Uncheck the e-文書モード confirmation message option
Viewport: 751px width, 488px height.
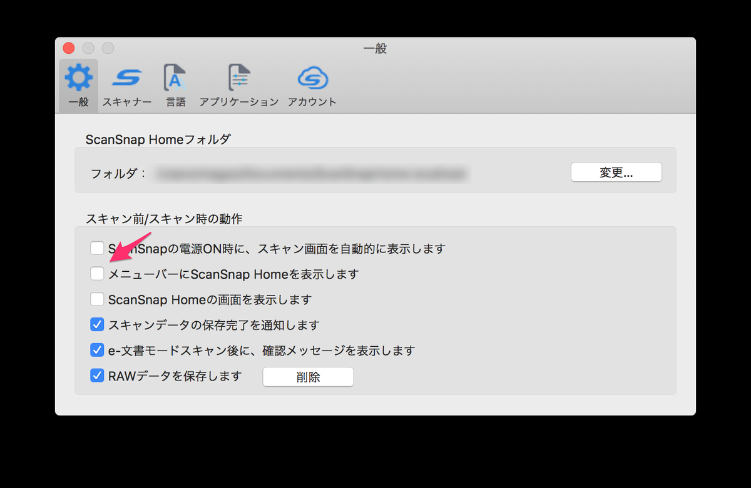click(x=97, y=350)
